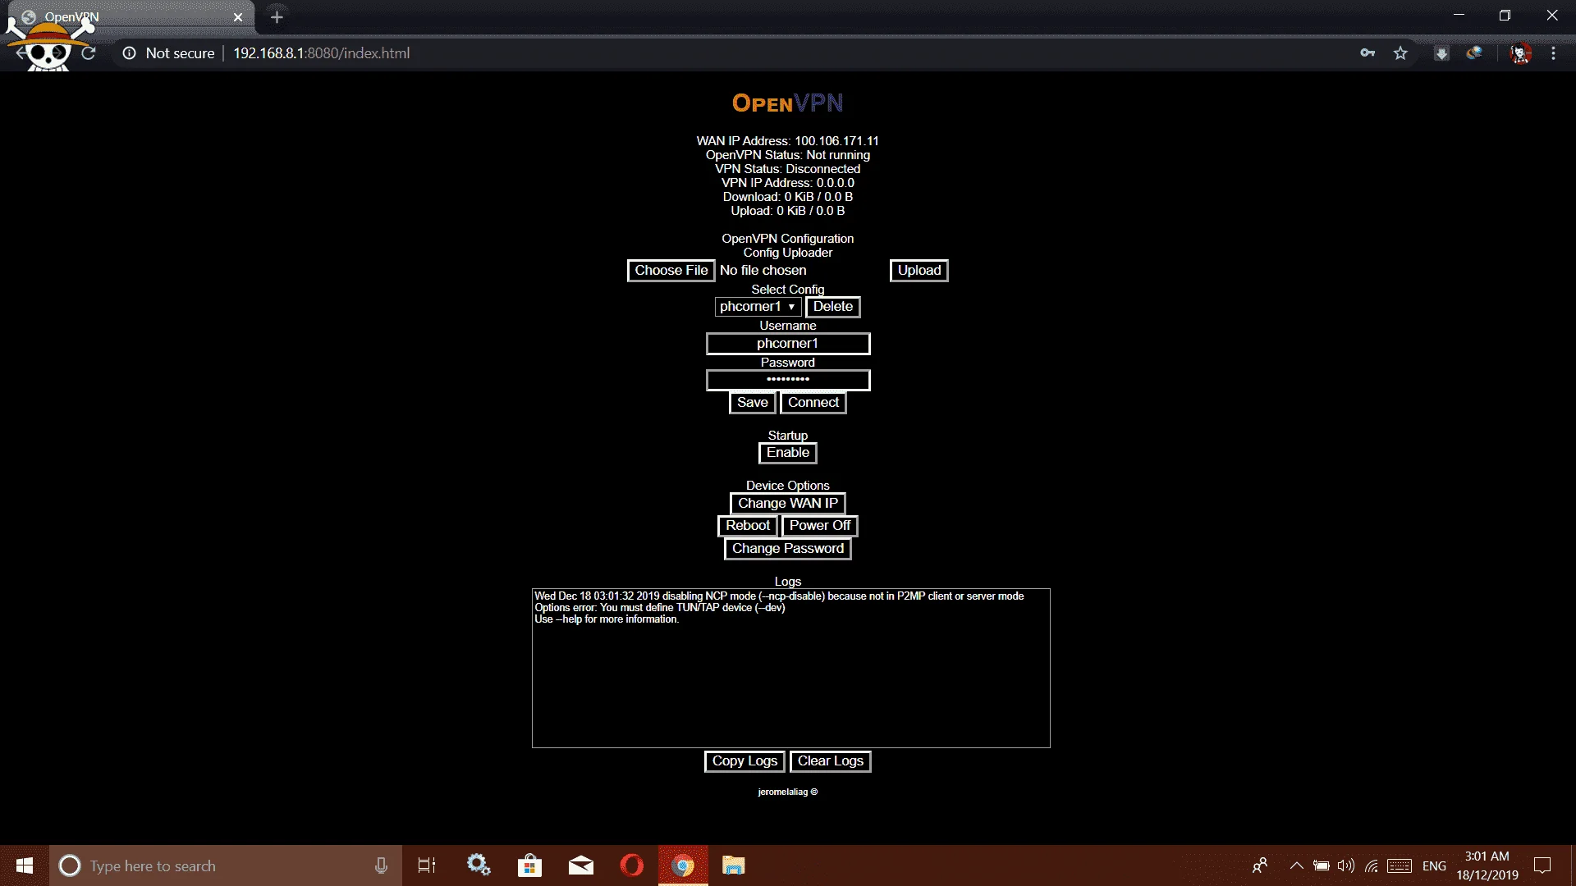Click the address bar URL

(x=321, y=53)
